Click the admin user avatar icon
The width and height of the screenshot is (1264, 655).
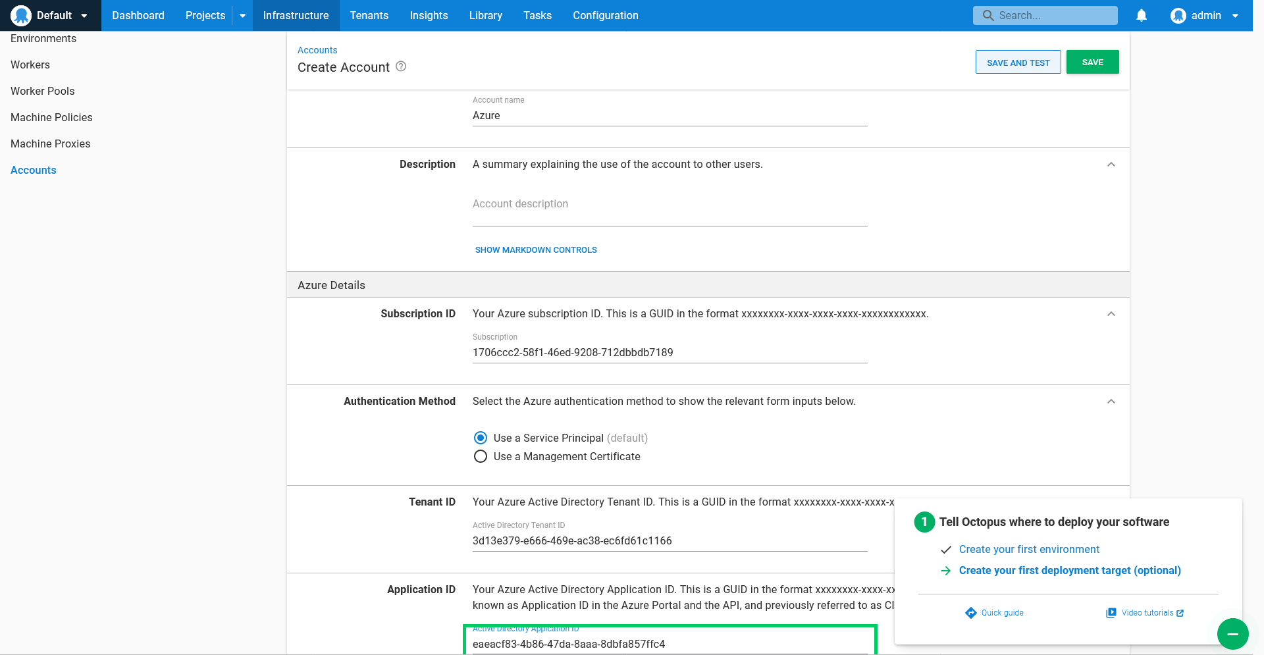click(x=1178, y=15)
